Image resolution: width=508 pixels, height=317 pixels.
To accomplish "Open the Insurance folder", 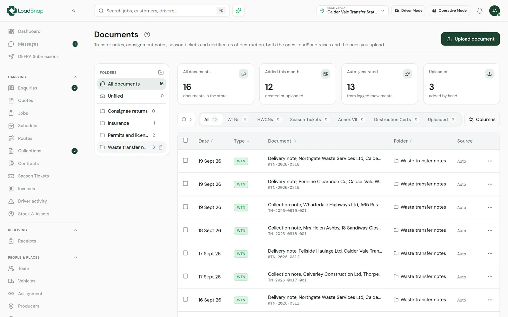I will pyautogui.click(x=131, y=123).
